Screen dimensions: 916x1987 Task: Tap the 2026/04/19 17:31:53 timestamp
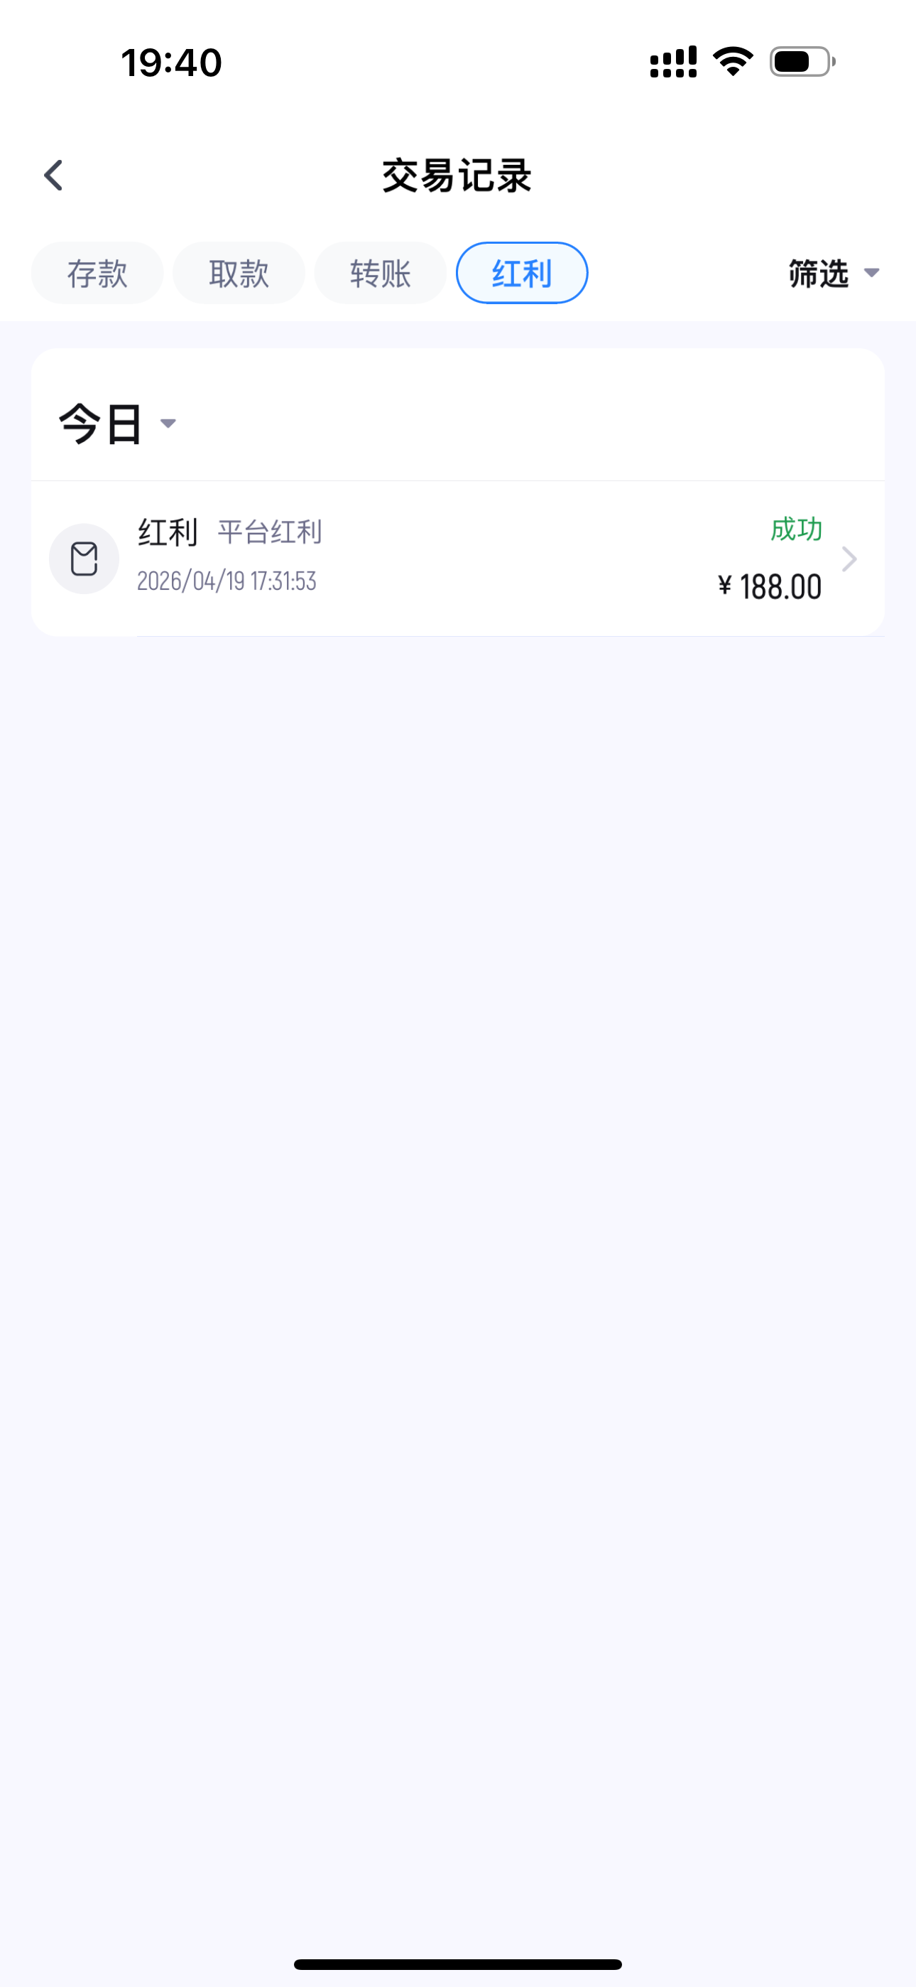pos(227,581)
